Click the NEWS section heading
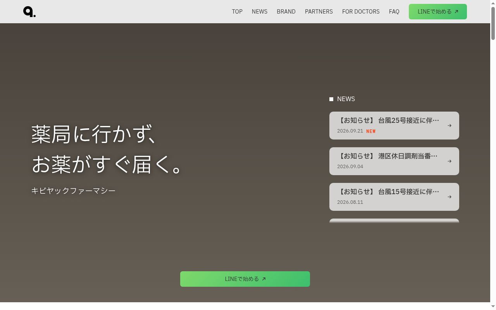This screenshot has width=496, height=310. pyautogui.click(x=346, y=99)
